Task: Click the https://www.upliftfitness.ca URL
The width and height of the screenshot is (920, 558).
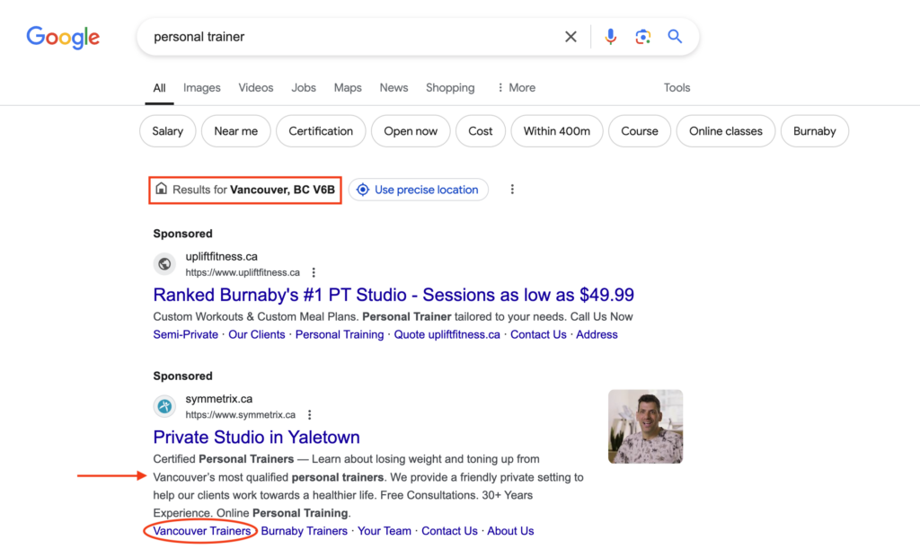Action: click(x=243, y=272)
